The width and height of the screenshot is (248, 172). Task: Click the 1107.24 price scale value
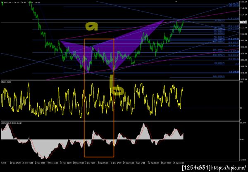click(244, 34)
